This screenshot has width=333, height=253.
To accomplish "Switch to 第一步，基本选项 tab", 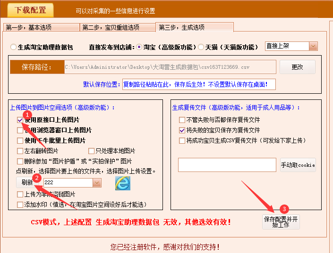I will click(x=42, y=27).
